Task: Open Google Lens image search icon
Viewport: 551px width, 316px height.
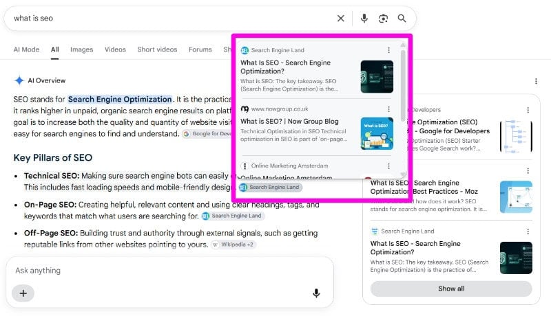Action: tap(383, 19)
